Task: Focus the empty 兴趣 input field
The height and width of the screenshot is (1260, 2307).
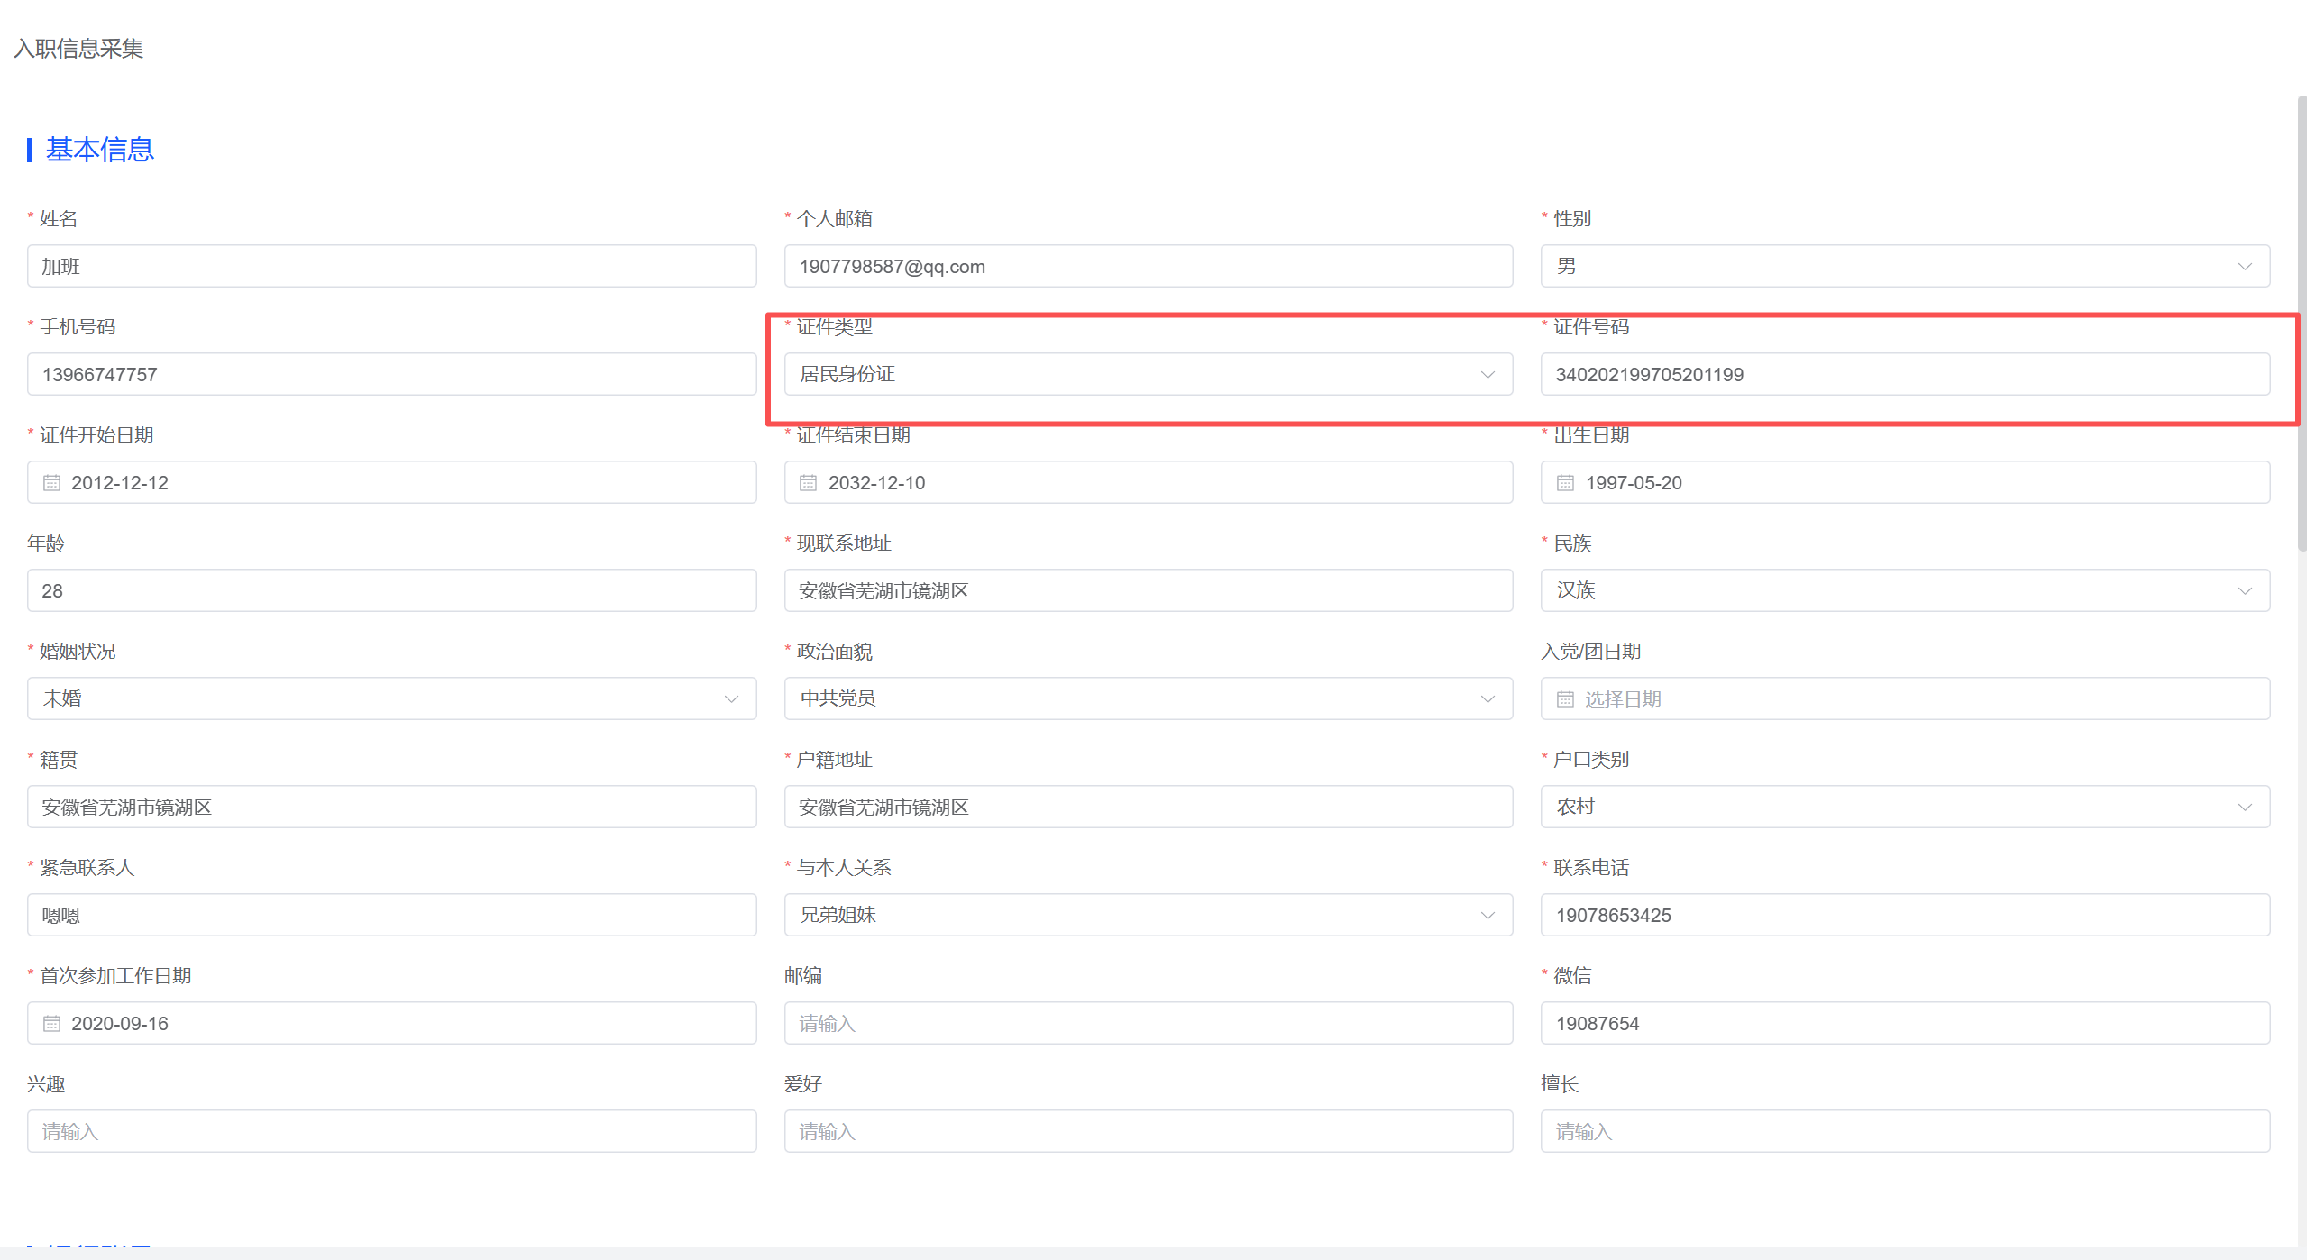Action: (391, 1132)
